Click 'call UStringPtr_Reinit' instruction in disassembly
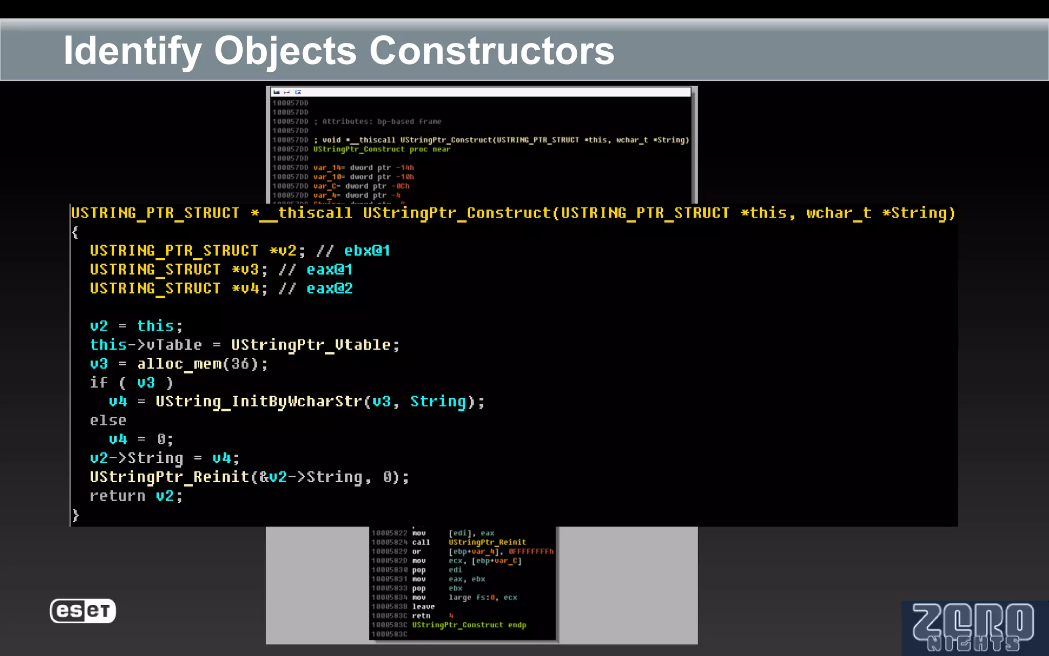Viewport: 1049px width, 656px height. pyautogui.click(x=469, y=542)
